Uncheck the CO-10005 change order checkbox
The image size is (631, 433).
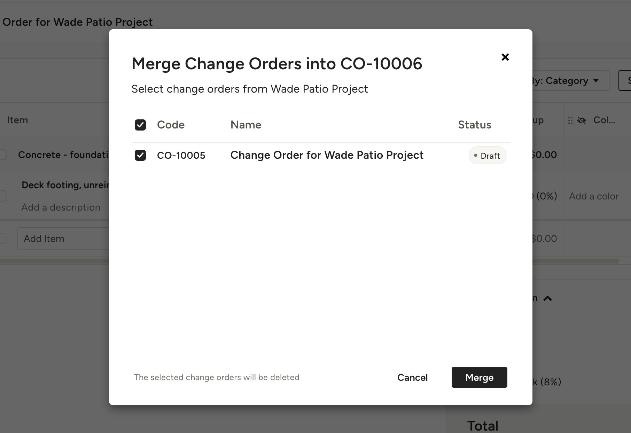140,155
